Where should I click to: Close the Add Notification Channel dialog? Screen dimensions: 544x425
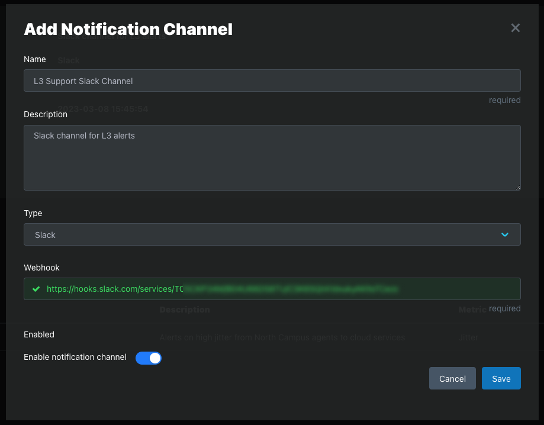[x=515, y=28]
